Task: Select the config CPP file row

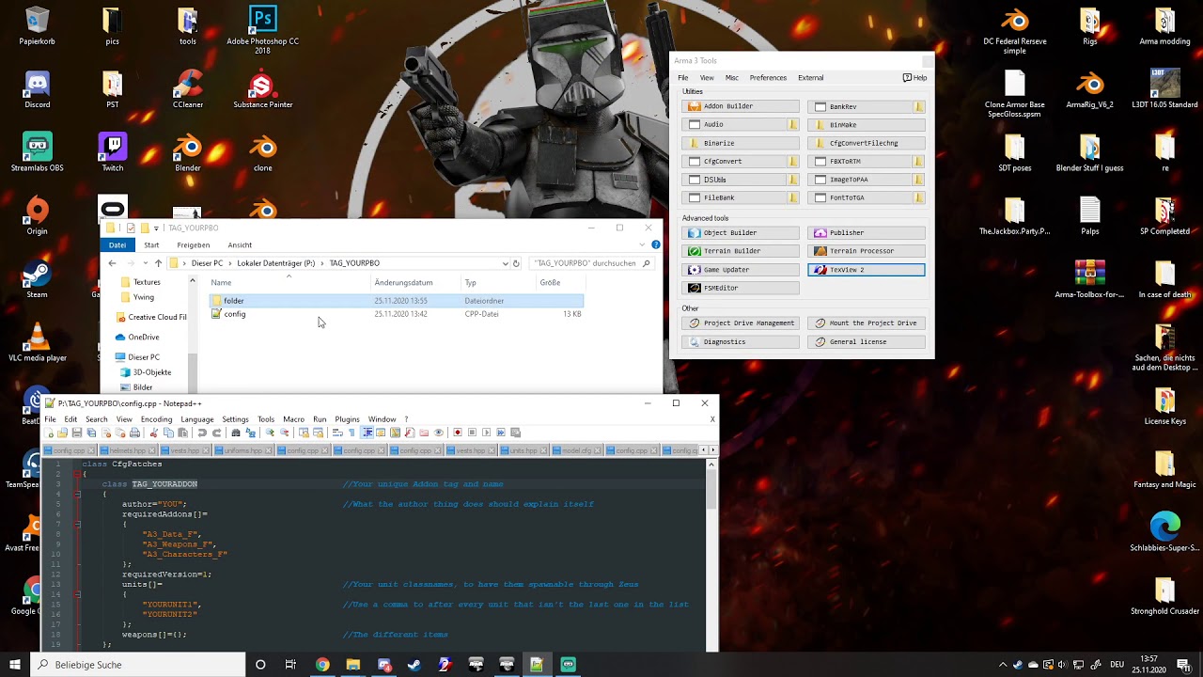Action: (x=396, y=314)
